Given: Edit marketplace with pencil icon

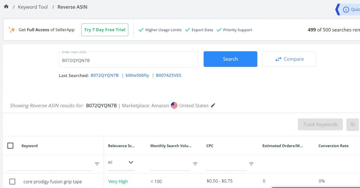Looking at the screenshot, I should (213, 105).
